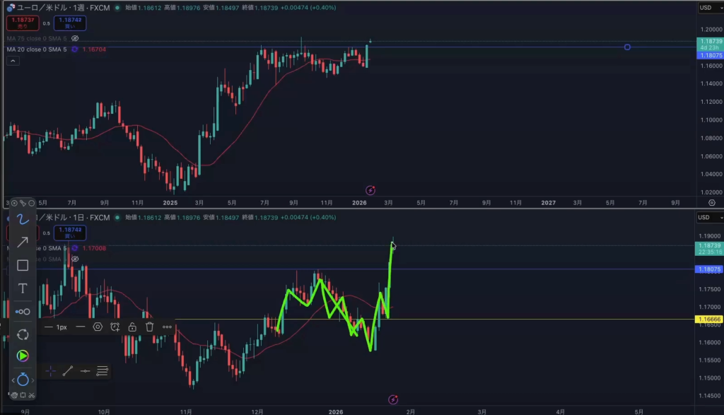Click the blue horizontal line handle on top chart

(x=627, y=47)
